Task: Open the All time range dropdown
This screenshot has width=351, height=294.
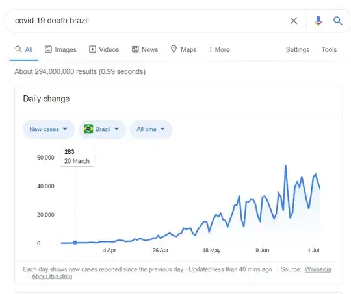Action: point(151,129)
